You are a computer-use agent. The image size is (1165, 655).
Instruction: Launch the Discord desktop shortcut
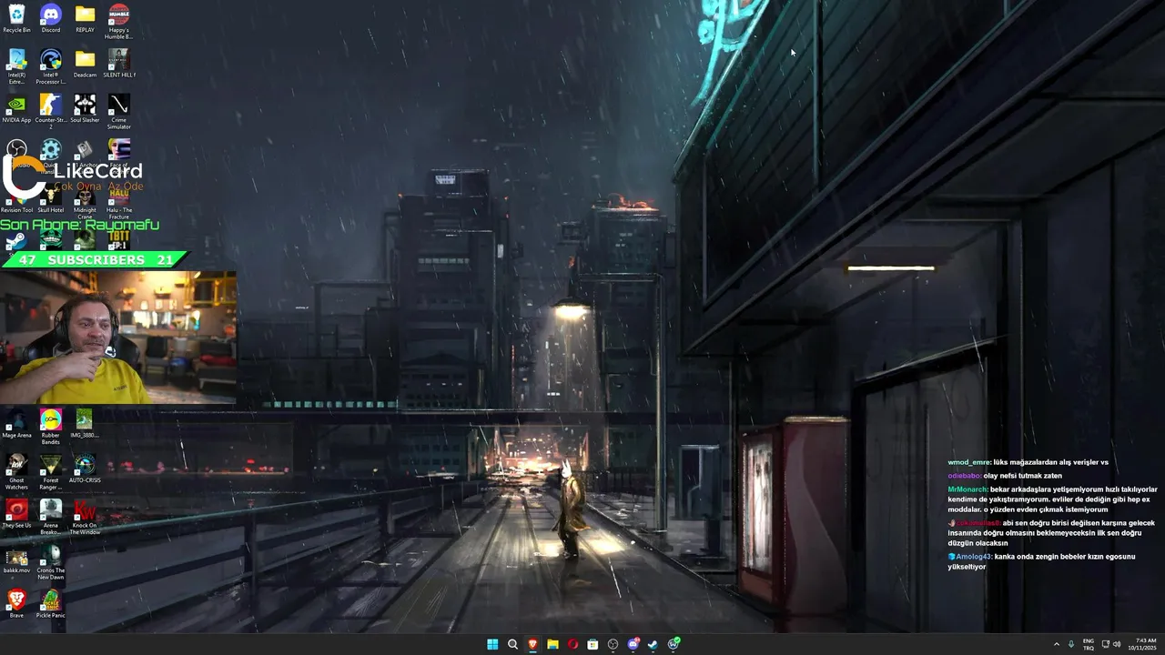(51, 18)
